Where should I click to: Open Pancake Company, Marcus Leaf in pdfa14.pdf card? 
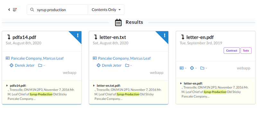pyautogui.click(x=37, y=58)
